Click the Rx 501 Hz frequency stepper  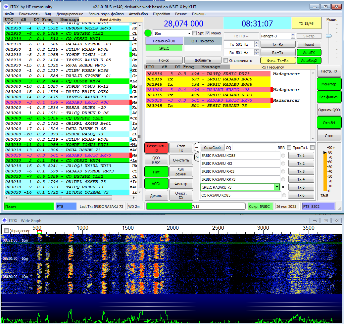point(257,52)
